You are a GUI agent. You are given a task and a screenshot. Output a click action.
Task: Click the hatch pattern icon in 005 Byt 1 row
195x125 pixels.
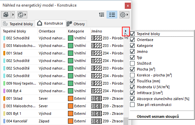[97, 114]
